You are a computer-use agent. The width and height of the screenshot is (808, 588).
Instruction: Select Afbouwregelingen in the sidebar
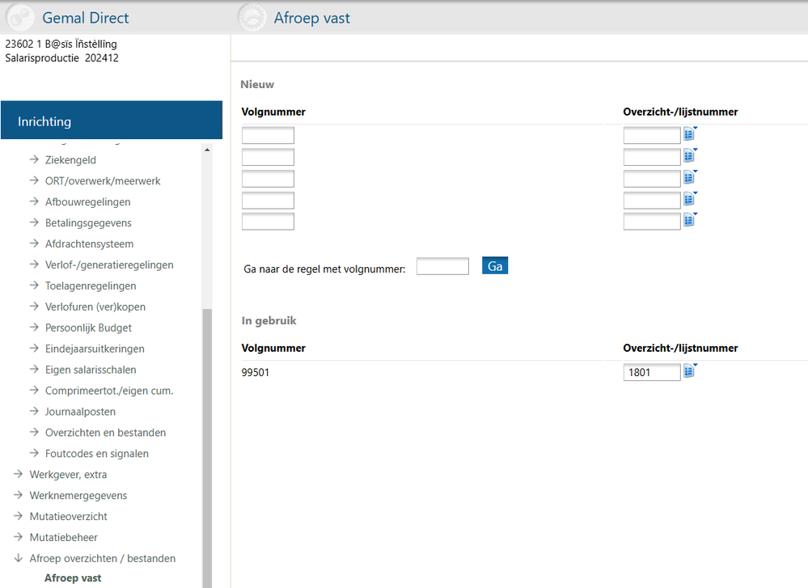tap(87, 202)
